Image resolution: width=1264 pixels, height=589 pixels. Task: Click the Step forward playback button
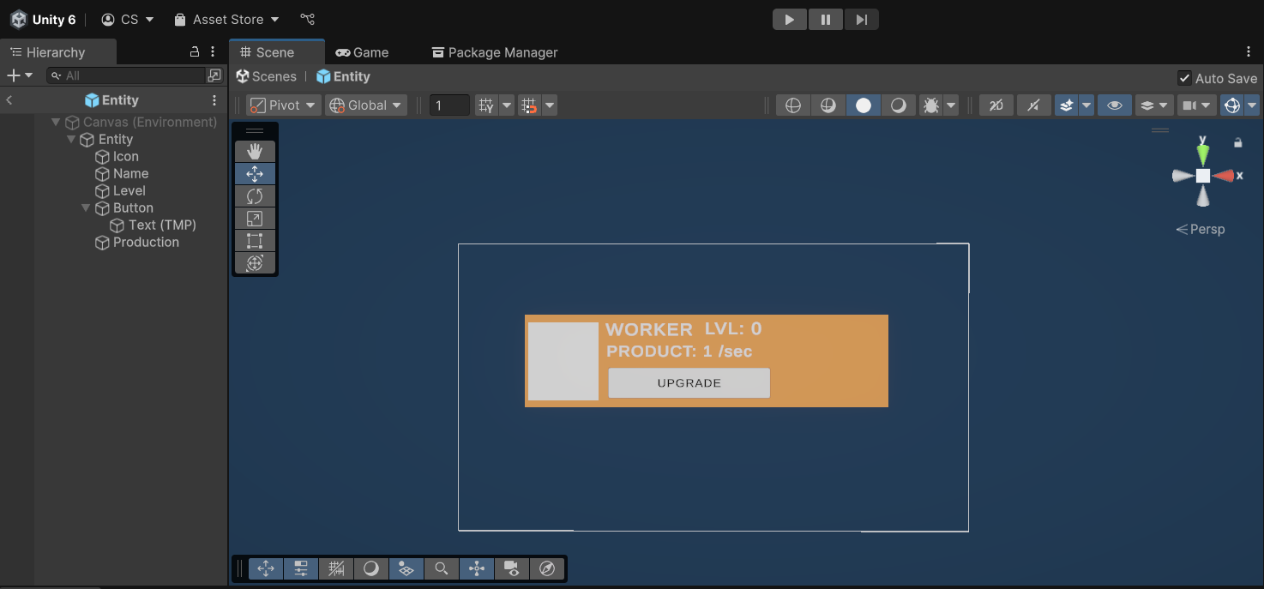pyautogui.click(x=861, y=20)
